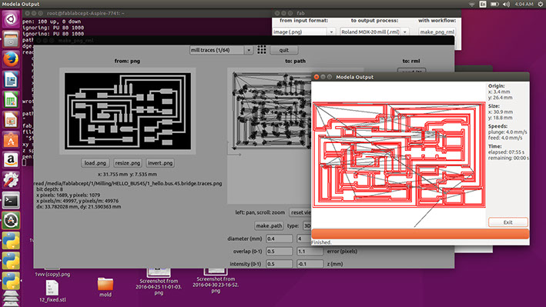The height and width of the screenshot is (307, 546).
Task: Click the z (mm) field showing -0.1
Action: click(310, 264)
